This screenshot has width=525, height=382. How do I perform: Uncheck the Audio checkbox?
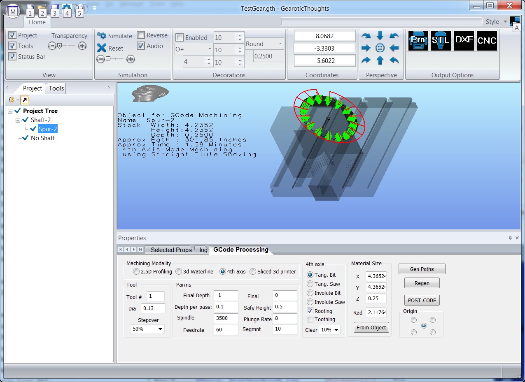(x=141, y=46)
